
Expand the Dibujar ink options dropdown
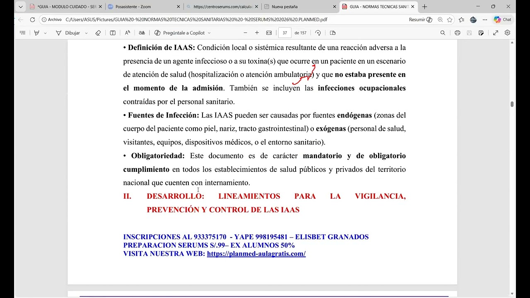(86, 33)
